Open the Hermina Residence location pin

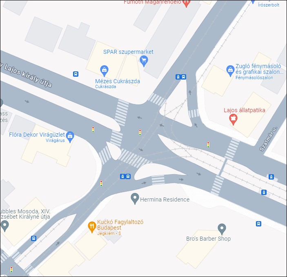click(x=135, y=199)
